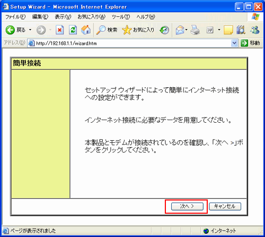Viewport: 265px width, 237px height.
Task: Click the Mail envelope icon
Action: (x=180, y=30)
